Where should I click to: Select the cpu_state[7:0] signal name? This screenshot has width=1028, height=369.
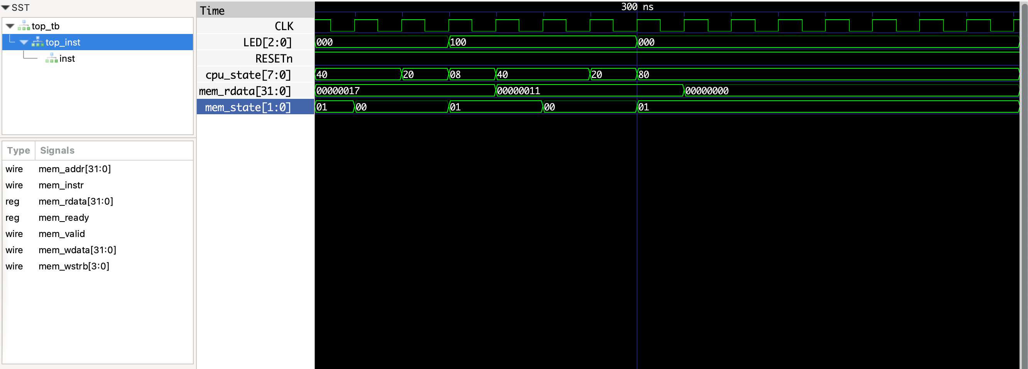click(248, 75)
